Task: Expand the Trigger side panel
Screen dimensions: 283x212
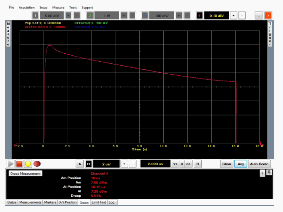Action: click(x=270, y=34)
